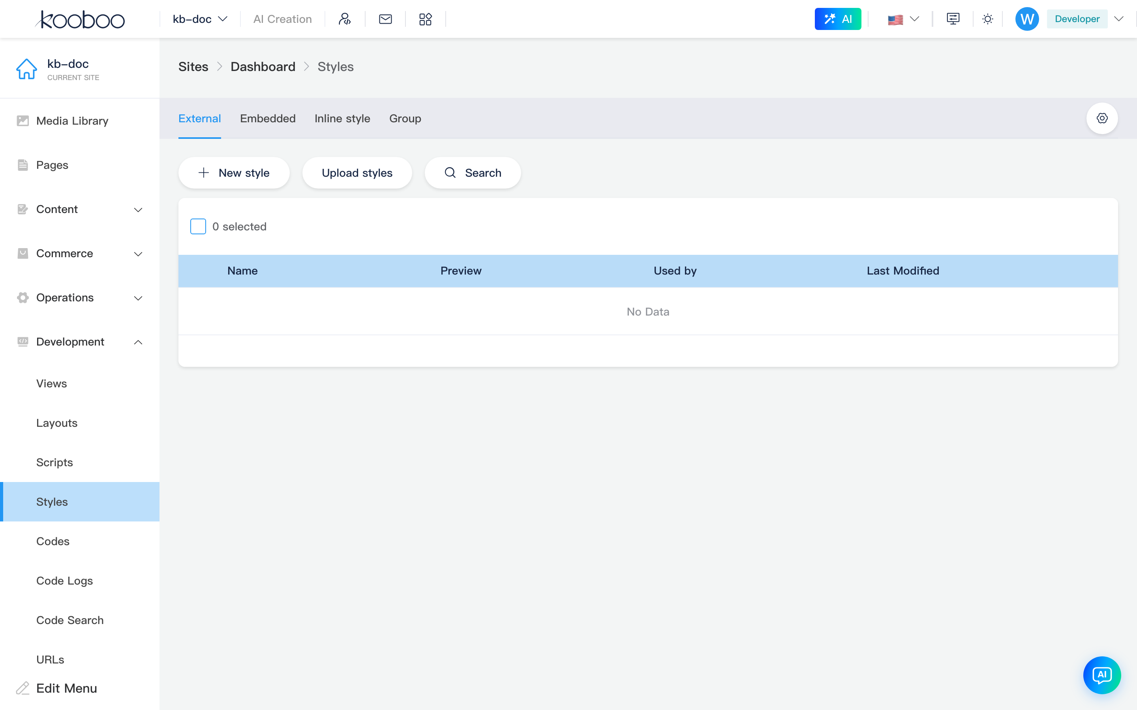Open AI Creation
1137x710 pixels.
click(282, 19)
